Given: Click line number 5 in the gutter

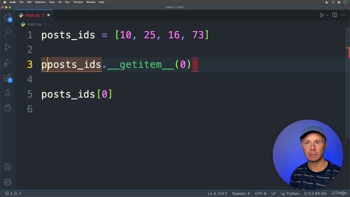Looking at the screenshot, I should click(x=30, y=94).
